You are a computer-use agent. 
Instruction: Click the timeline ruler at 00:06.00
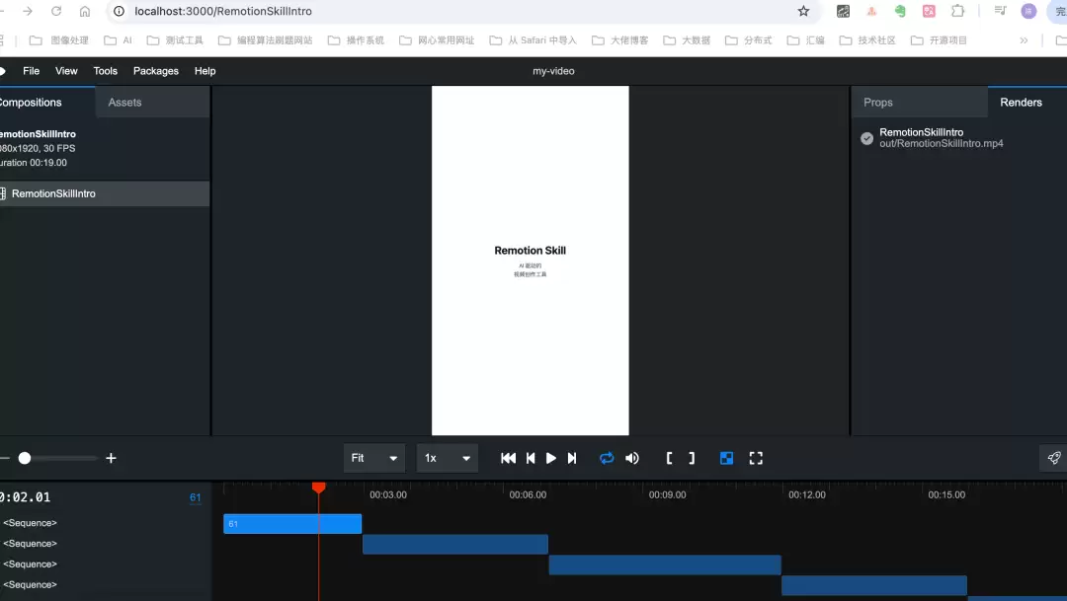click(528, 495)
